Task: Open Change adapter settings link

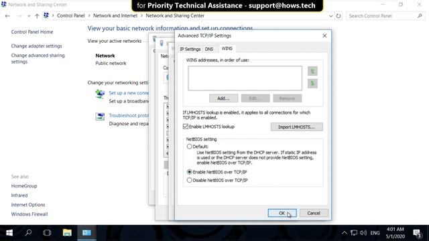Action: point(36,46)
